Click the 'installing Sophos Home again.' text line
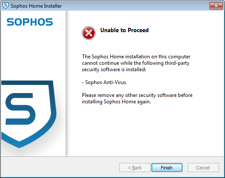Image resolution: width=225 pixels, height=178 pixels. coord(117,102)
